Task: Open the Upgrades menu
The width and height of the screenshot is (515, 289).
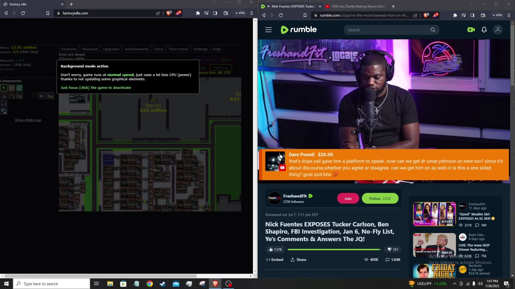Action: click(111, 49)
